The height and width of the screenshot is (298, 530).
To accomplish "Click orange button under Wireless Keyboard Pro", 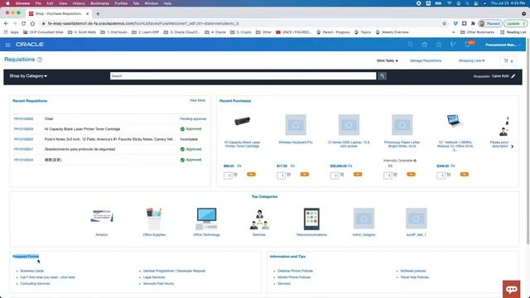I will coord(305,175).
